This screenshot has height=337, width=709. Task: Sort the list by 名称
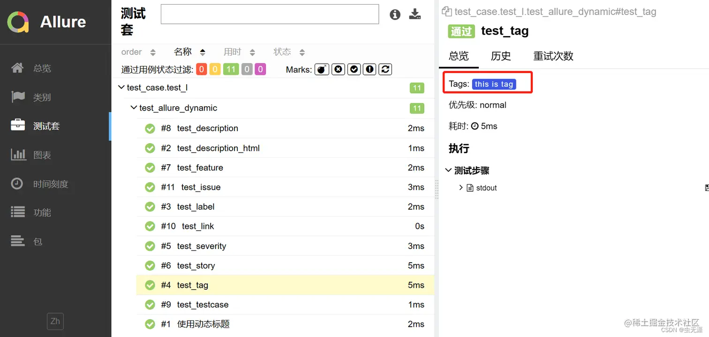[190, 52]
